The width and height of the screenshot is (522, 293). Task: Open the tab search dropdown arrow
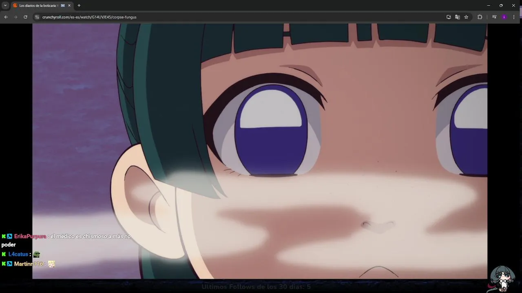[x=5, y=6]
